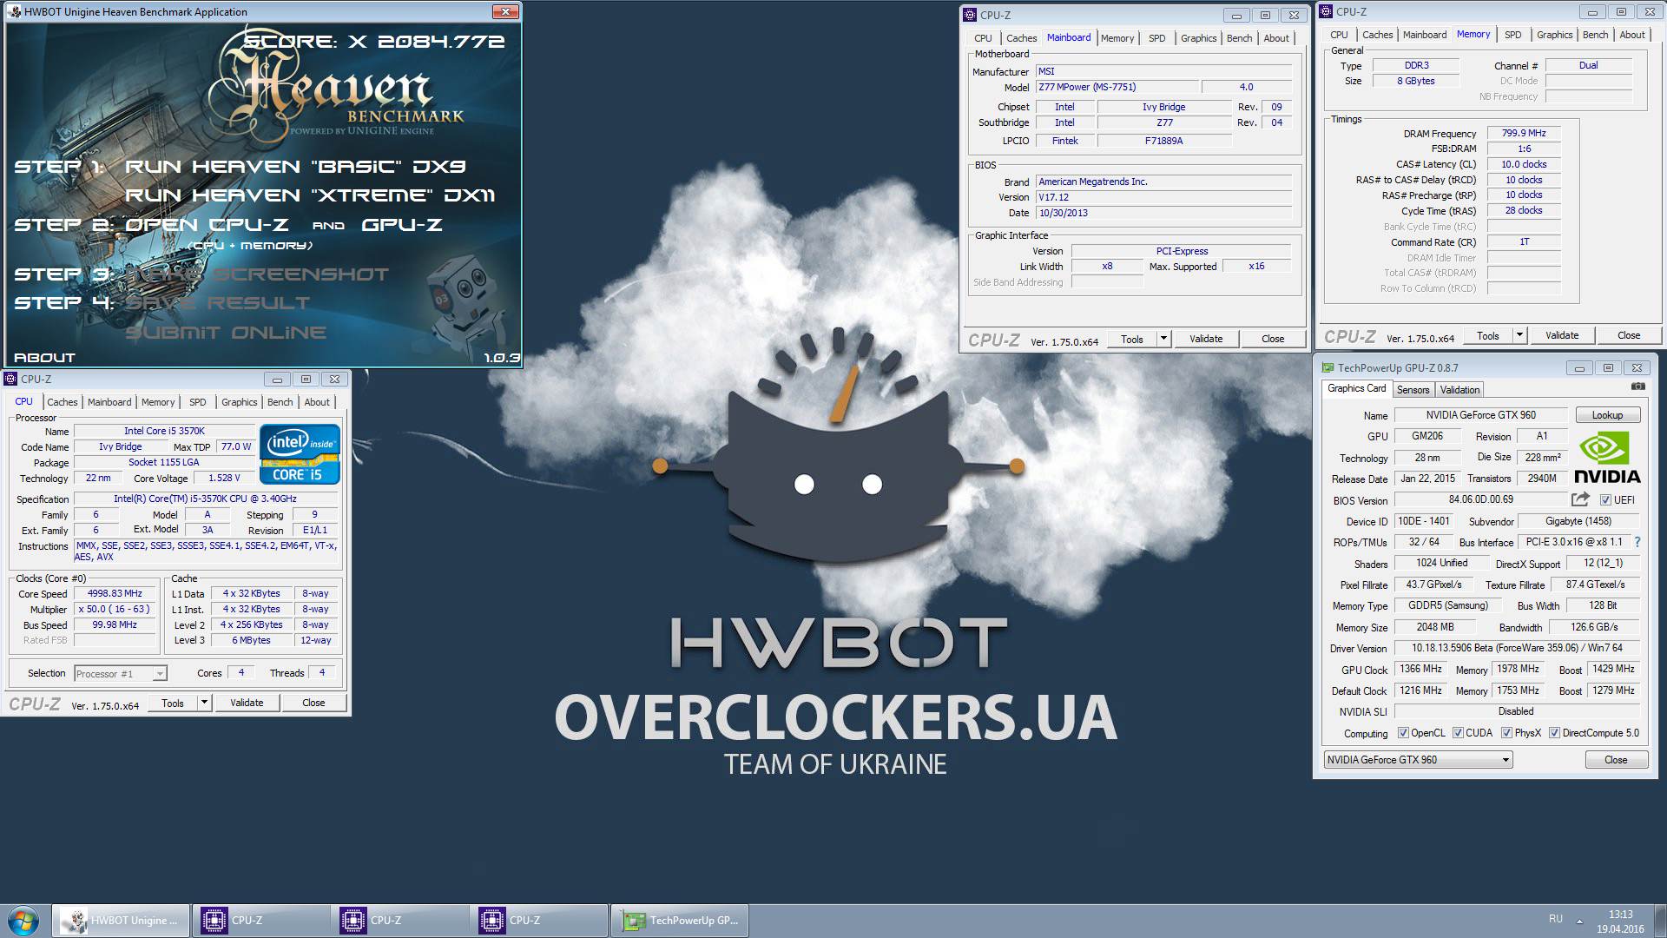The height and width of the screenshot is (938, 1667).
Task: Open About tab in Mainboard CPU-Z window
Action: click(x=1275, y=38)
